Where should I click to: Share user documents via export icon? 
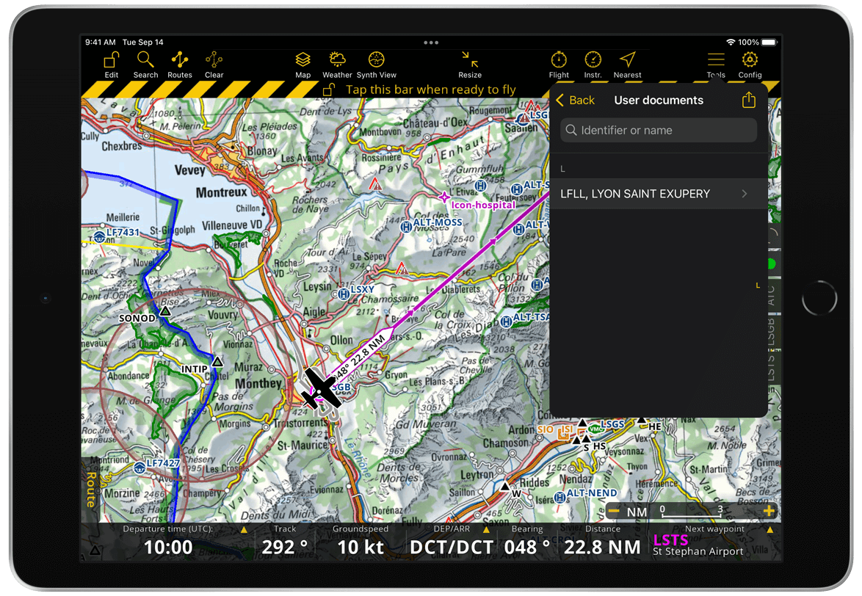click(x=749, y=100)
